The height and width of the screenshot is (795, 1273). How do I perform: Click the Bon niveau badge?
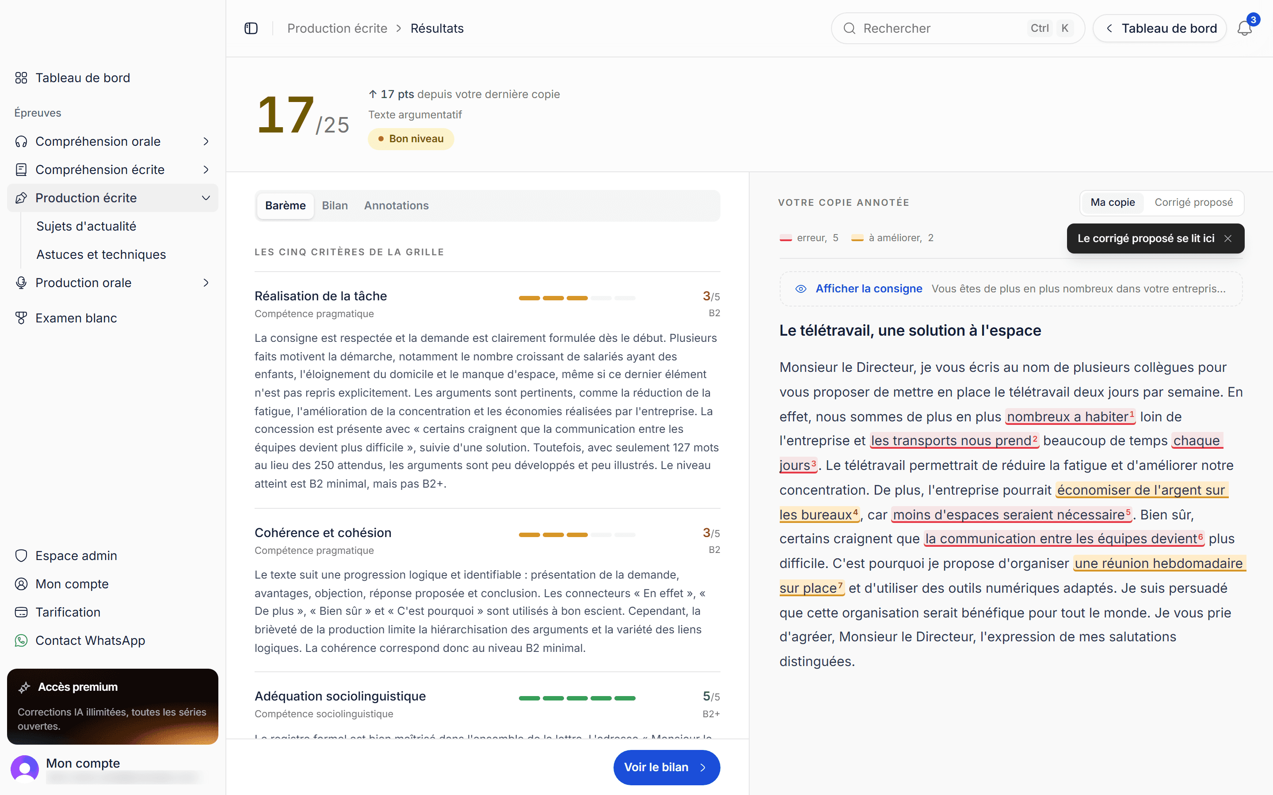coord(410,139)
